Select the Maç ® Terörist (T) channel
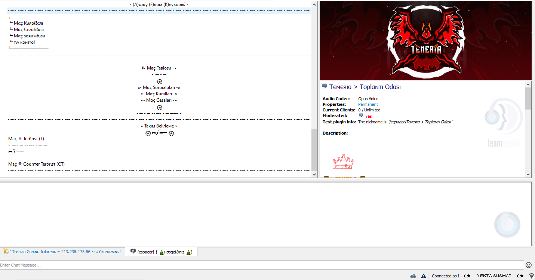Viewport: 535px width, 280px height. pos(26,139)
